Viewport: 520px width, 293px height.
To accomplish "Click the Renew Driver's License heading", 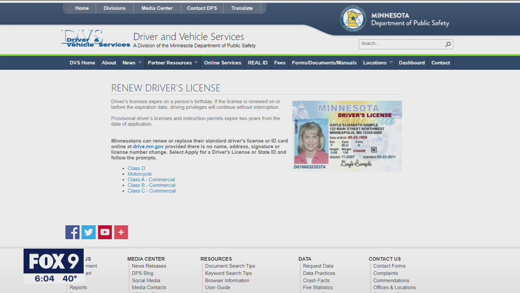I will coord(166,88).
